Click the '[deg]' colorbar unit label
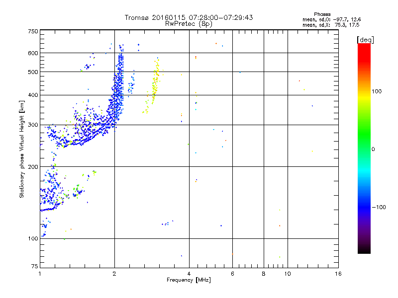 click(365, 40)
